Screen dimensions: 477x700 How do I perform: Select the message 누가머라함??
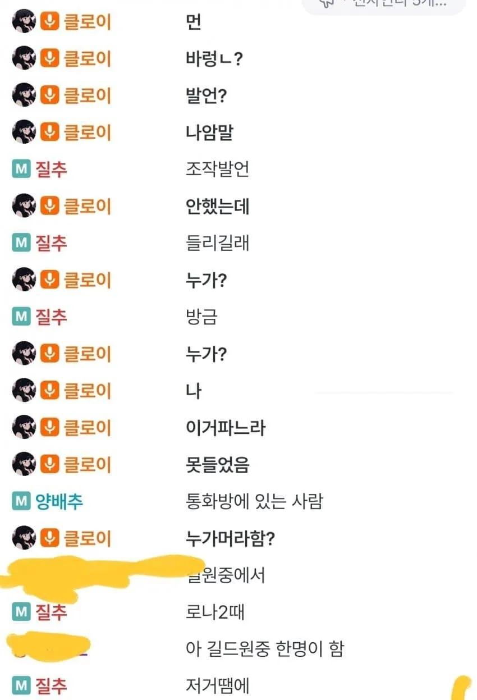point(230,538)
